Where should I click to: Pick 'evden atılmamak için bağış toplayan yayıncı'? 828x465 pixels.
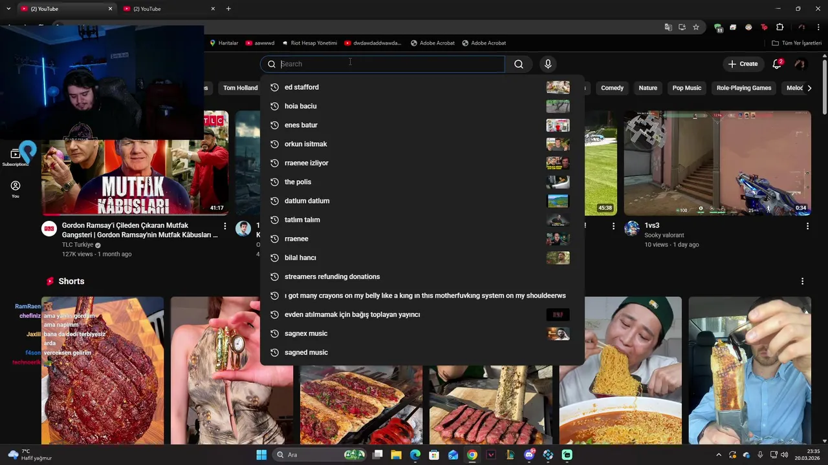[x=422, y=315]
